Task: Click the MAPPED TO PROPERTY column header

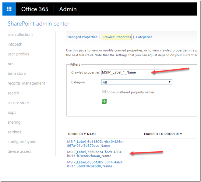Action: coord(163,134)
